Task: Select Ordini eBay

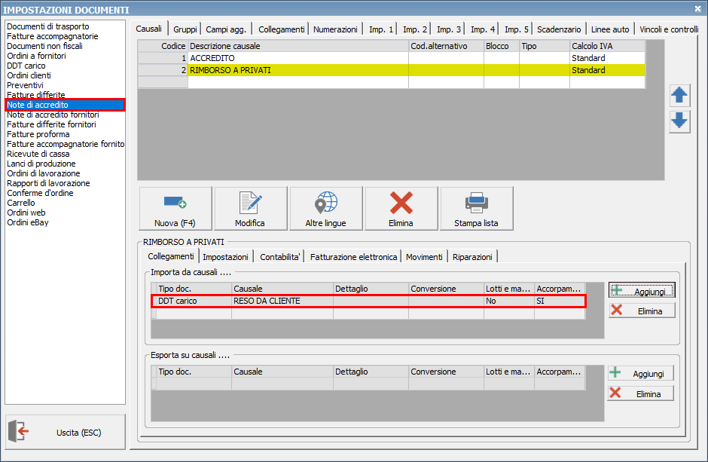Action: (x=28, y=222)
